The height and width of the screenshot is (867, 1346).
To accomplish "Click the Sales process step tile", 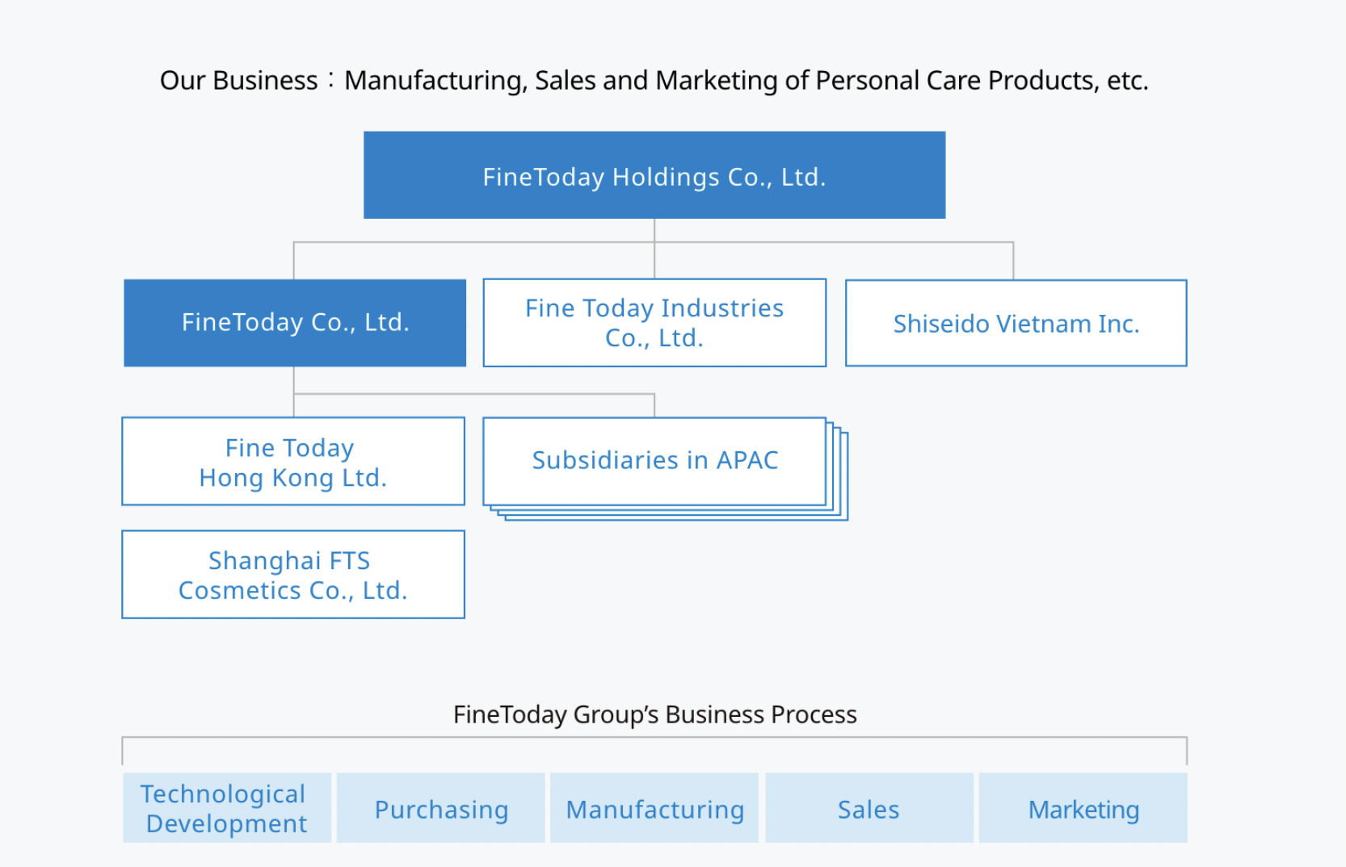I will pos(869,808).
